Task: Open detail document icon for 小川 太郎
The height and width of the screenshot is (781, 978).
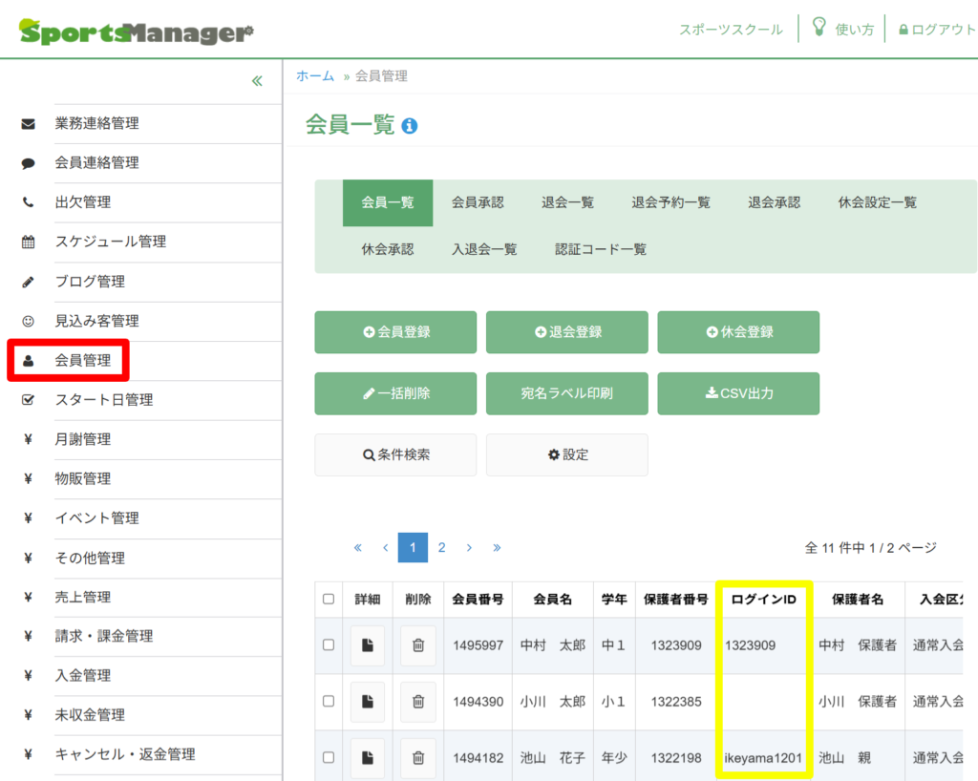Action: [x=368, y=702]
